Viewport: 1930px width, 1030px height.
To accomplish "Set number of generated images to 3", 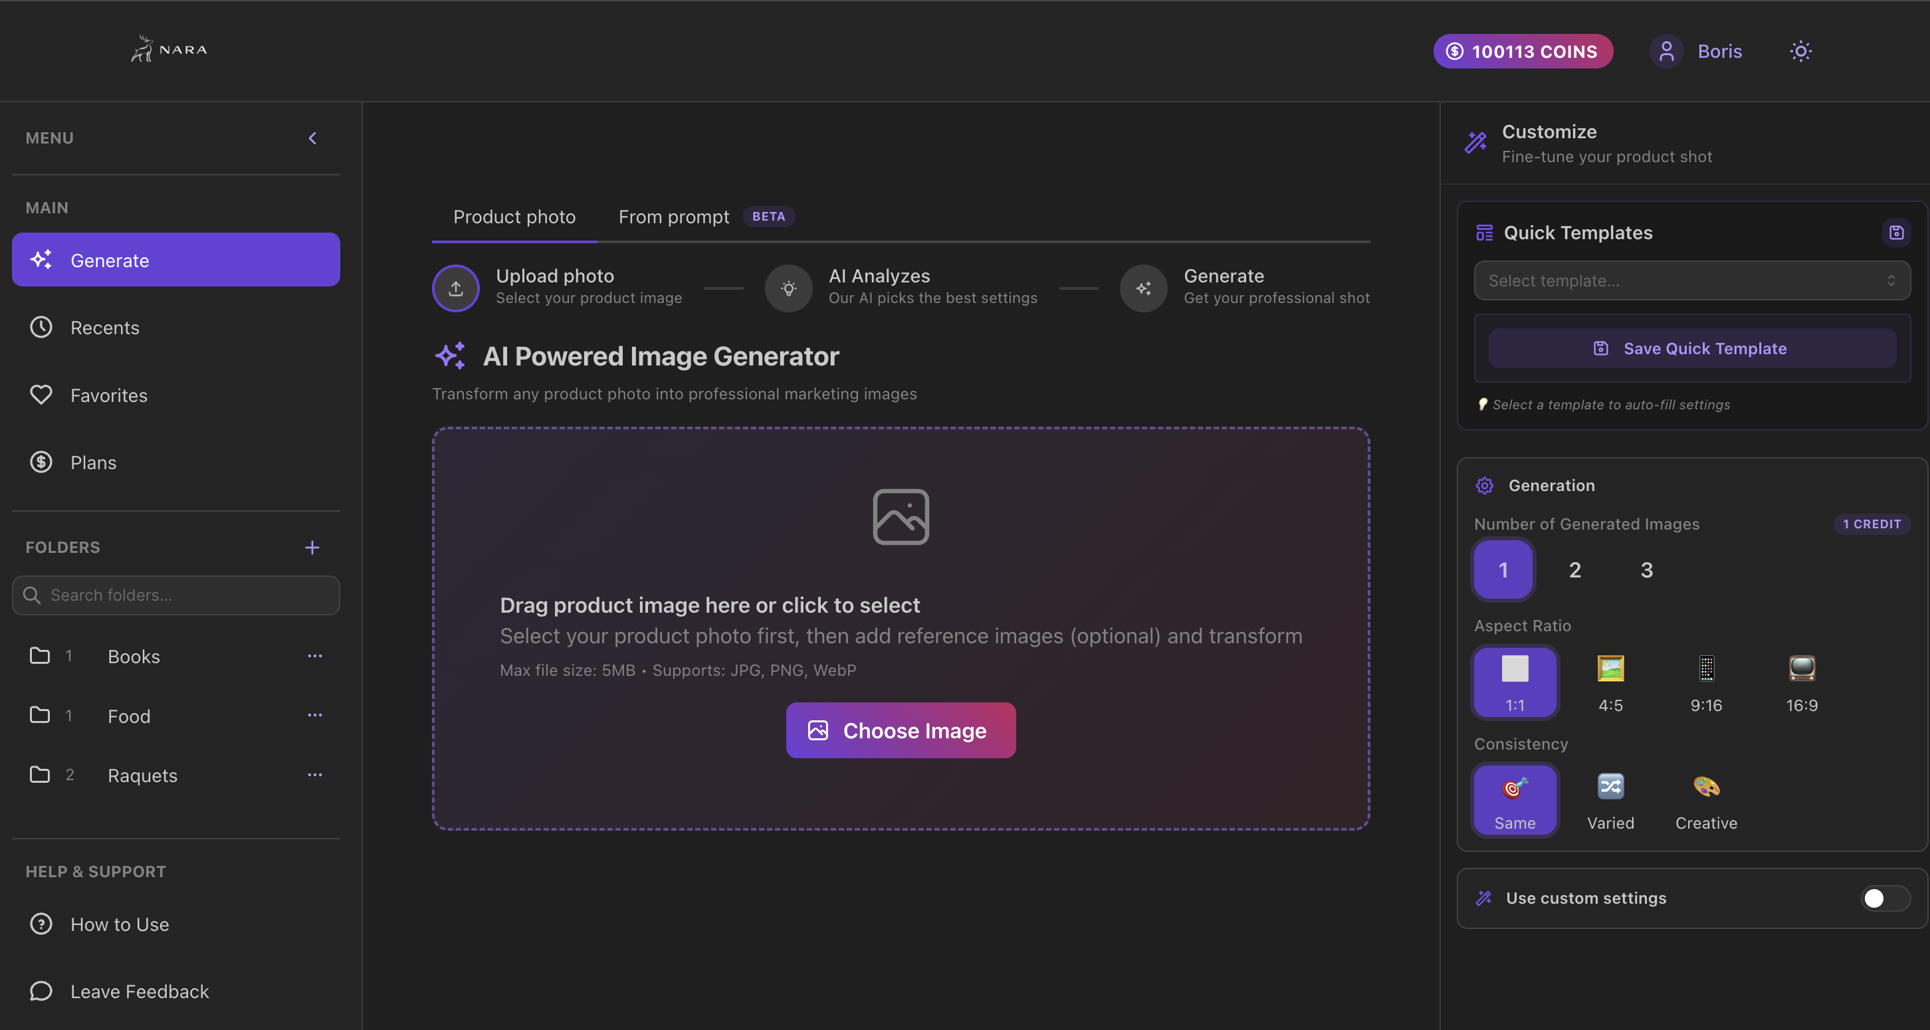I will click(x=1646, y=570).
